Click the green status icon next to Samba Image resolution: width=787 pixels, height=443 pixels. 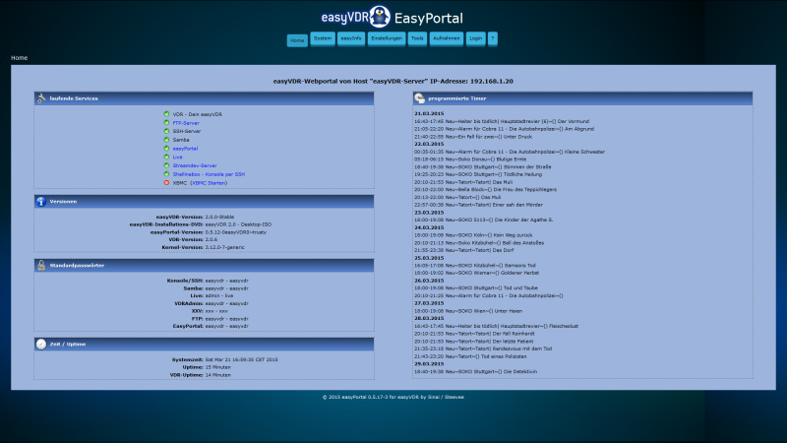(167, 140)
